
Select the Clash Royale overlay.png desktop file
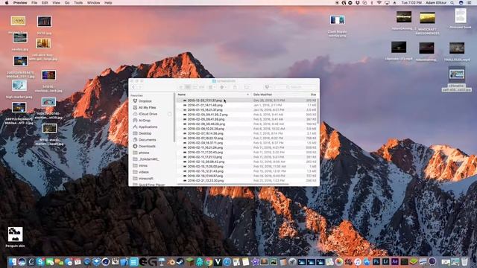(x=337, y=26)
